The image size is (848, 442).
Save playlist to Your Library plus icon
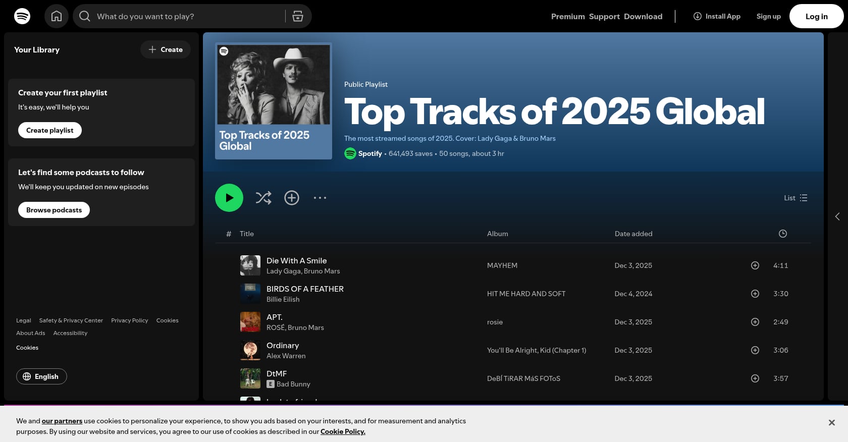pyautogui.click(x=292, y=198)
